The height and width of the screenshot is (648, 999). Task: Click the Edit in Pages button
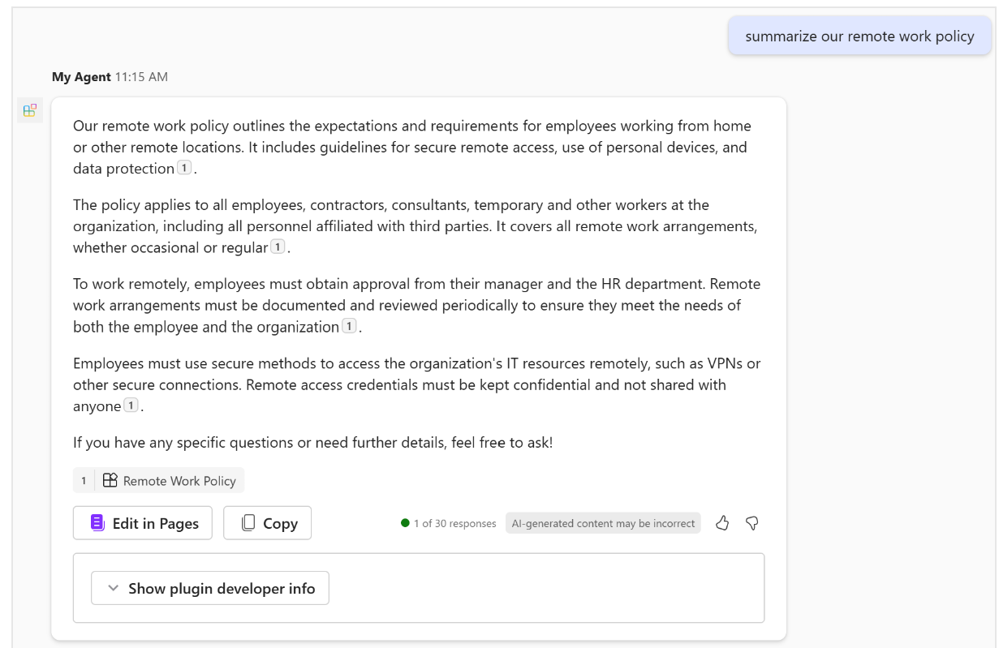pyautogui.click(x=143, y=523)
